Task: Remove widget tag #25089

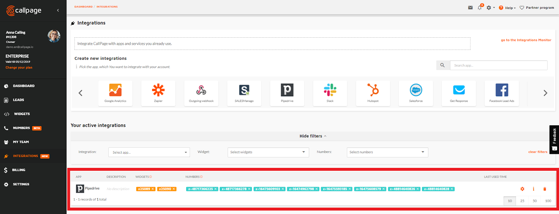Action: click(153, 189)
